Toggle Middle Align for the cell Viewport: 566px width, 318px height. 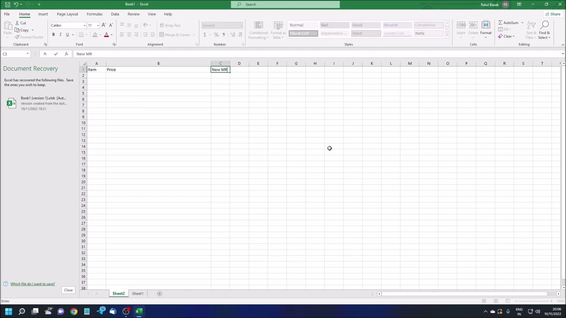(x=129, y=25)
